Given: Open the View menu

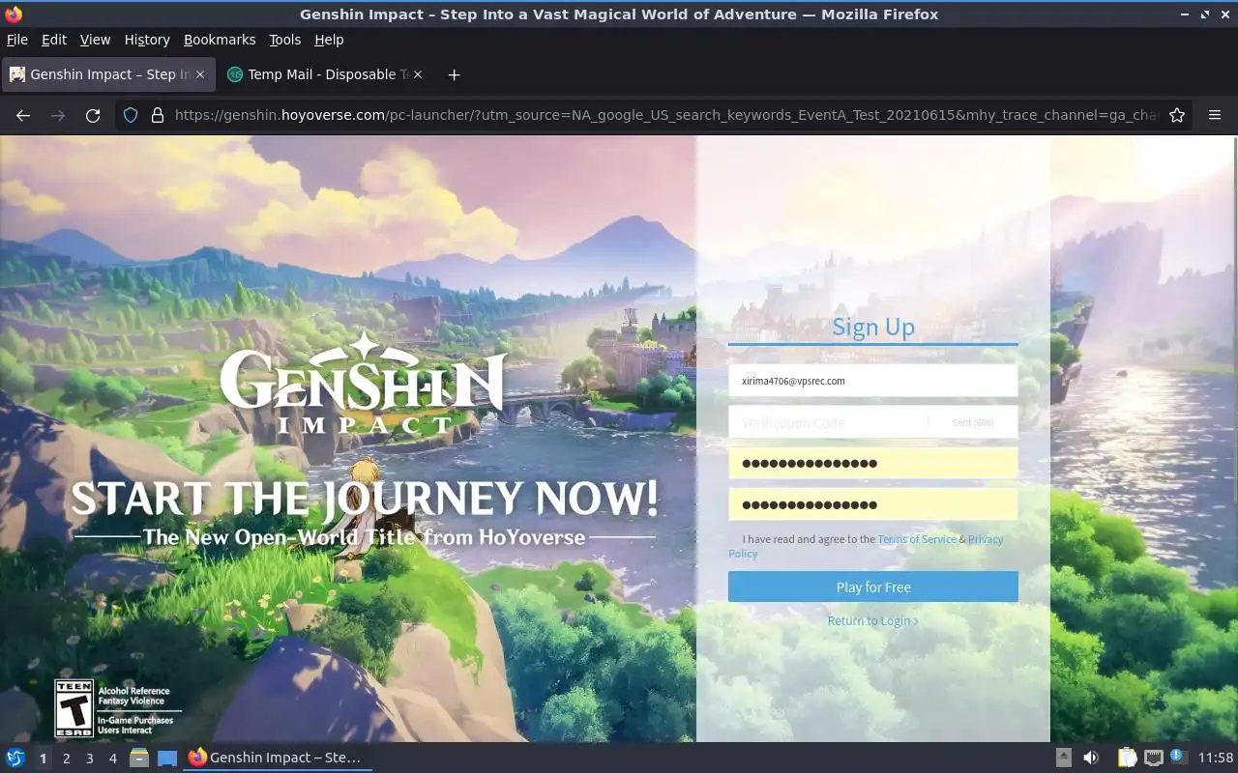Looking at the screenshot, I should click(x=95, y=40).
